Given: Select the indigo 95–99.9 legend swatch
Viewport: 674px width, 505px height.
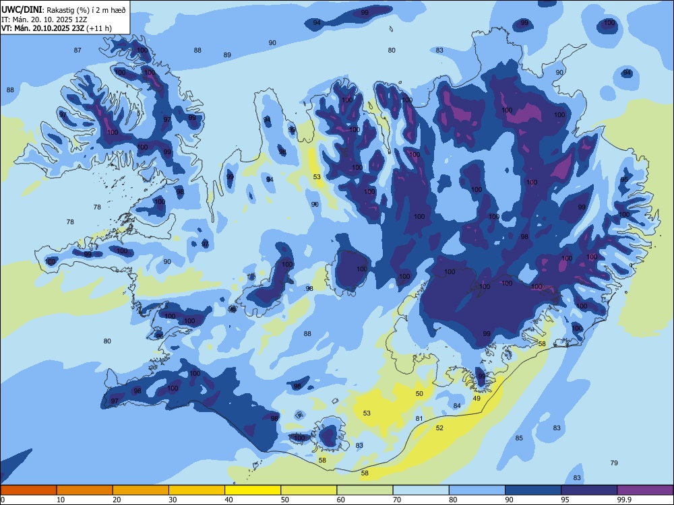Looking at the screenshot, I should coord(589,490).
